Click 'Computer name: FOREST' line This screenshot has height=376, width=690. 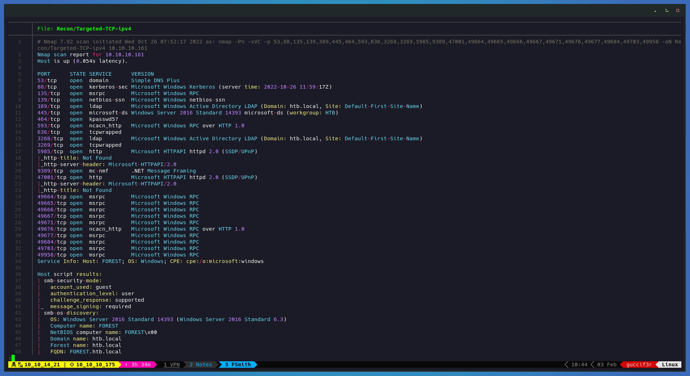point(84,326)
